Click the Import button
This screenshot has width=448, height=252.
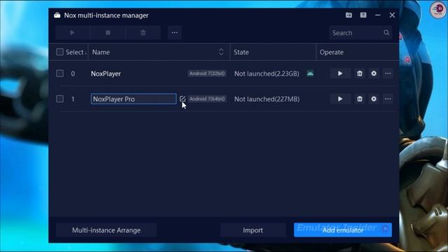[x=253, y=230]
